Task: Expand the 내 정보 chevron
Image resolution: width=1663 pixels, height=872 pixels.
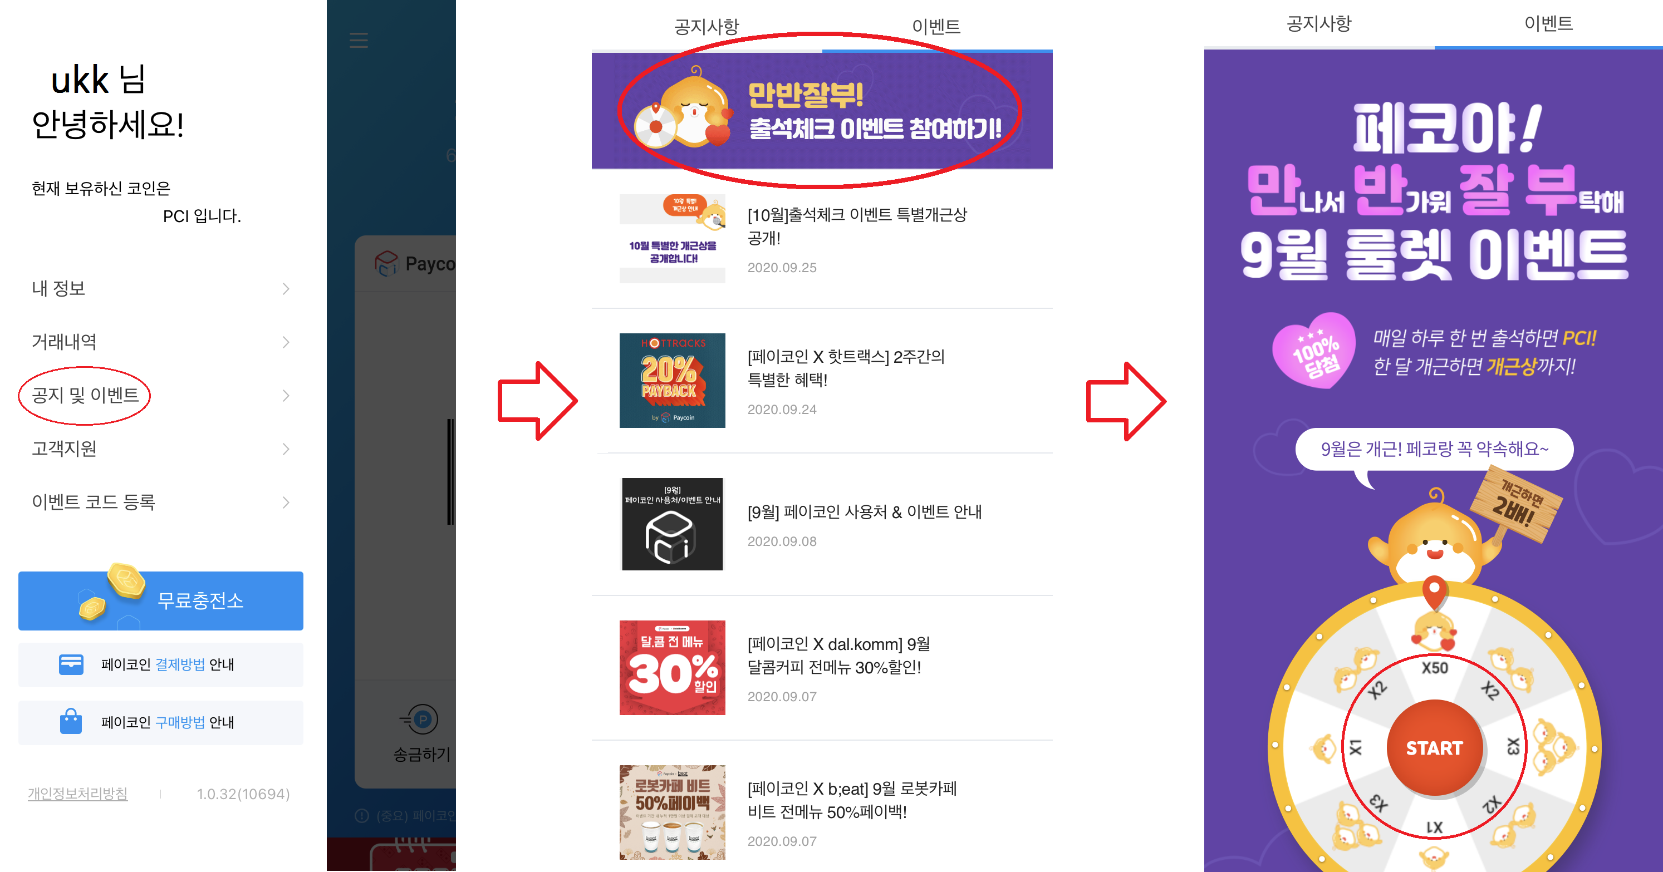Action: point(286,288)
